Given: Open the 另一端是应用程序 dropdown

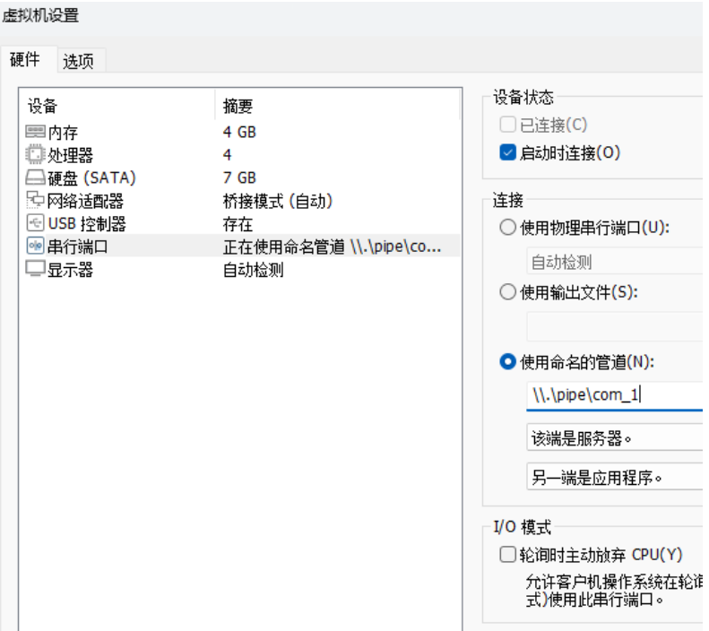Looking at the screenshot, I should pyautogui.click(x=615, y=477).
